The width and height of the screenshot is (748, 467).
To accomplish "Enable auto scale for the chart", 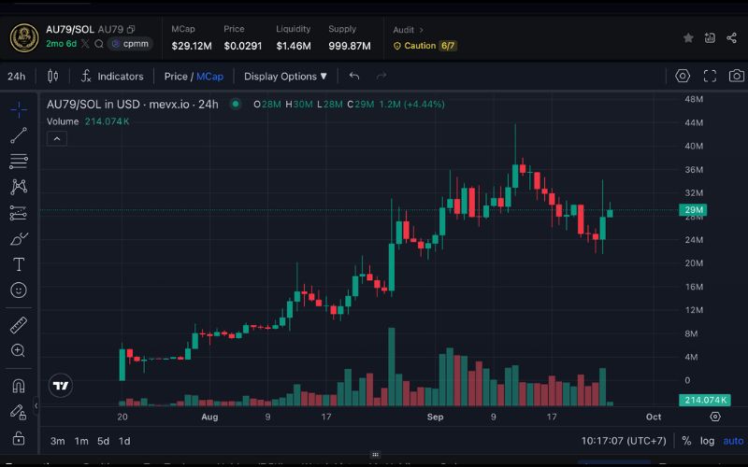I will click(x=733, y=441).
